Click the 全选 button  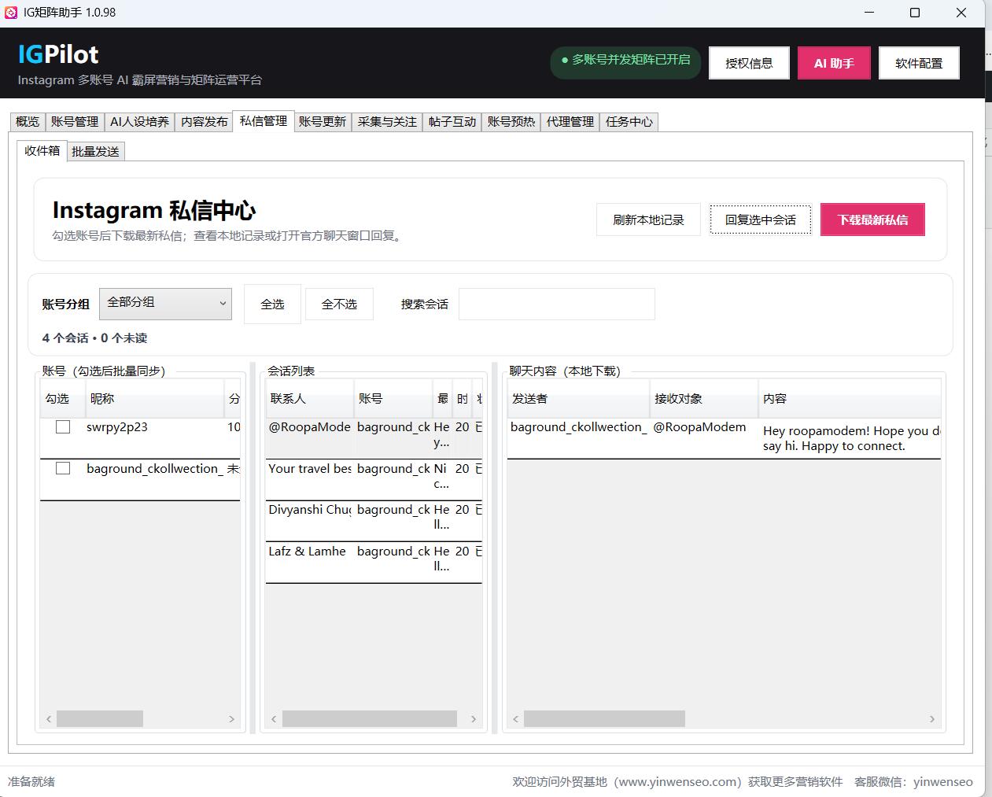tap(272, 304)
